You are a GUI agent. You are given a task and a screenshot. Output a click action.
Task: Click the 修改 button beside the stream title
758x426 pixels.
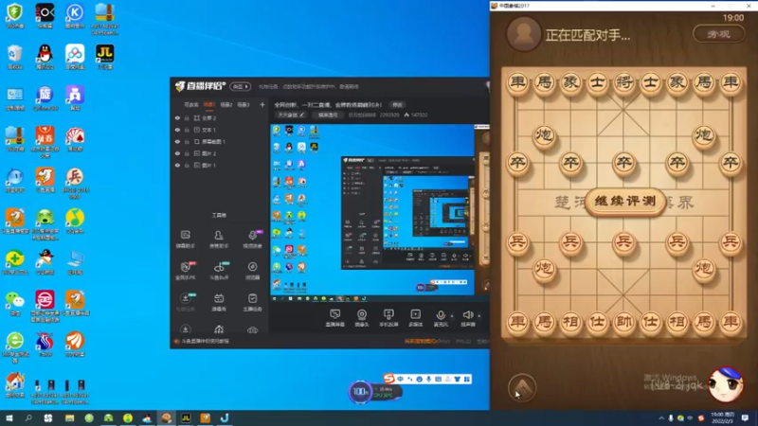pos(397,104)
